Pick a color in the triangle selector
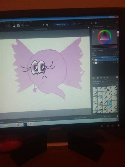Image resolution: width=125 pixels, height=167 pixels. tap(105, 37)
